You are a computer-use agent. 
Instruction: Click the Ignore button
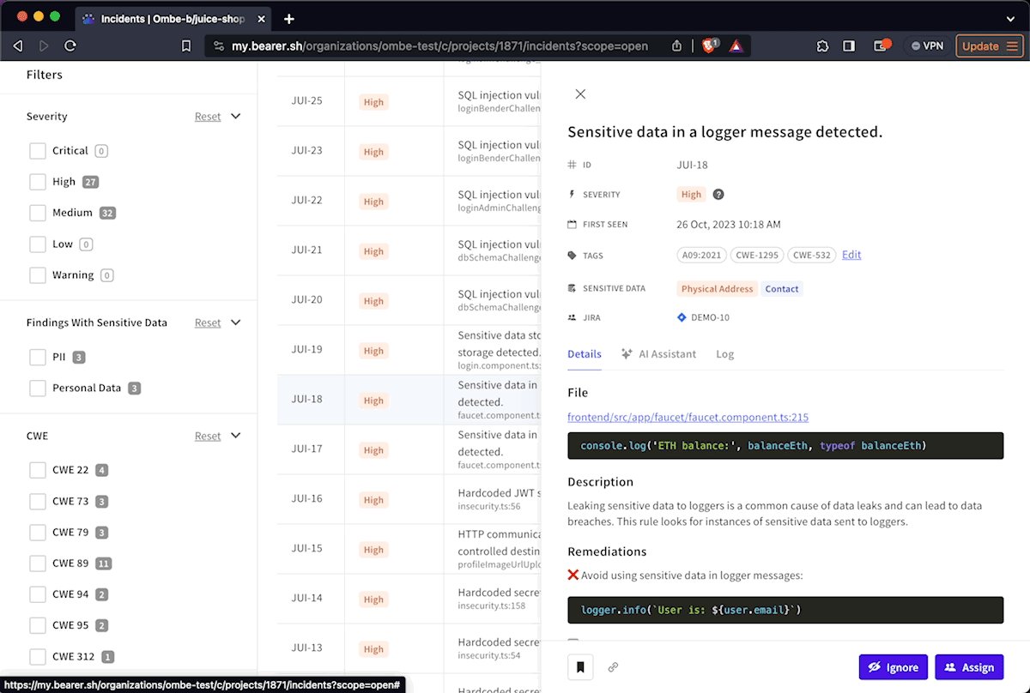893,667
